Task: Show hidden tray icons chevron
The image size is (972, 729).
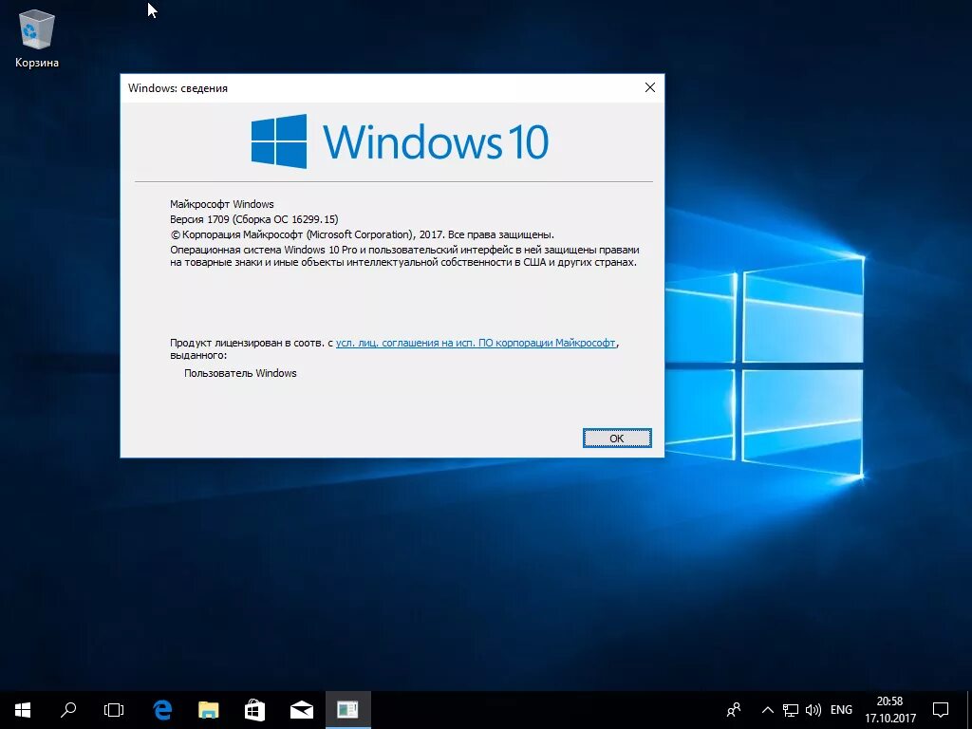Action: 767,710
